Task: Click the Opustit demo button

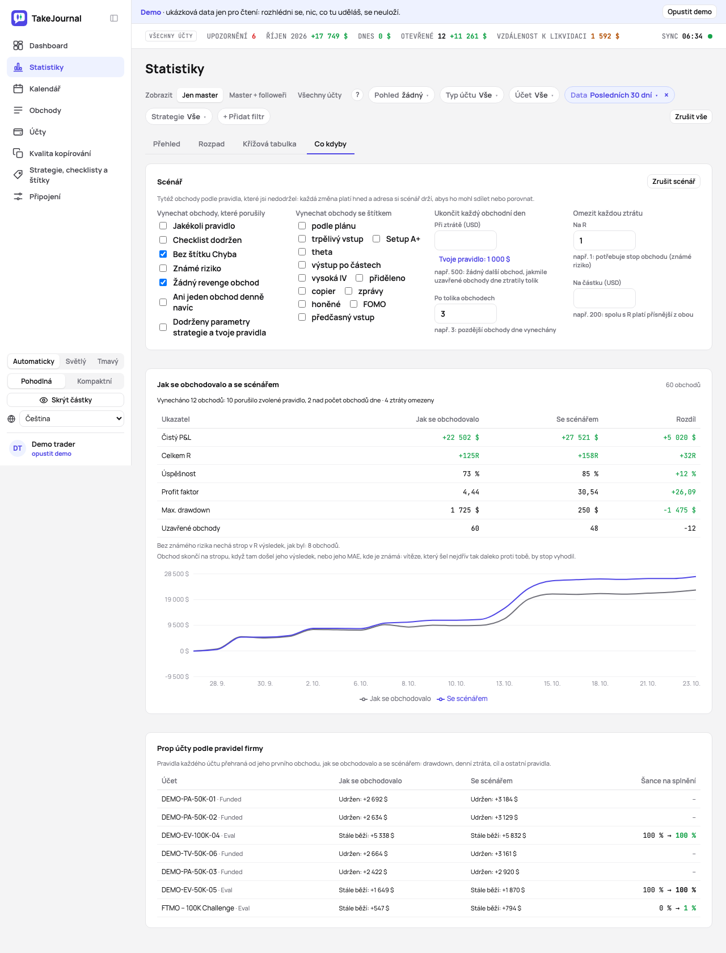Action: point(690,12)
